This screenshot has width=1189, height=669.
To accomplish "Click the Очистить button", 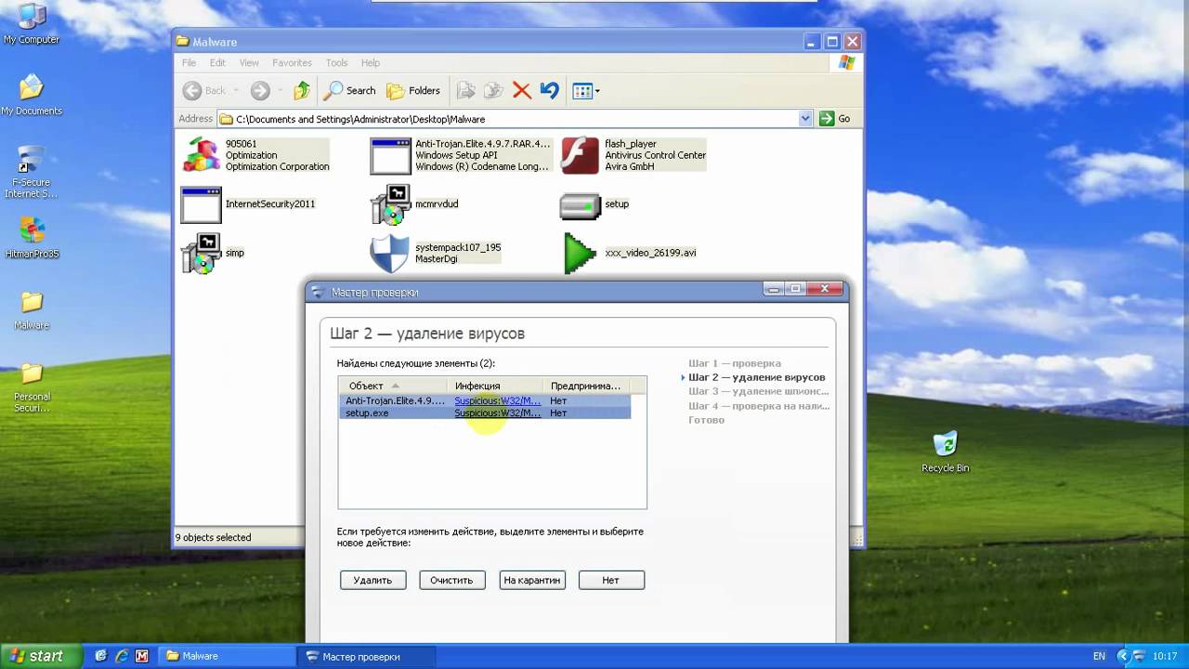I will coord(451,580).
